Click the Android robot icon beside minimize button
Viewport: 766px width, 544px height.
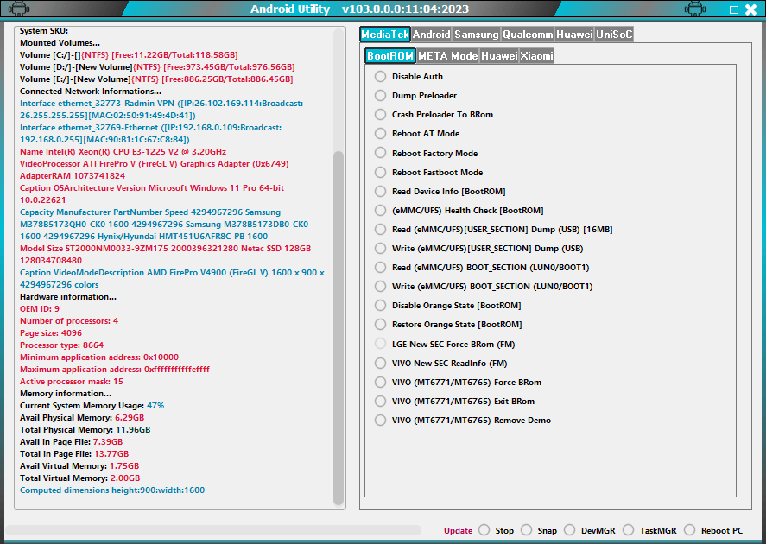point(696,9)
